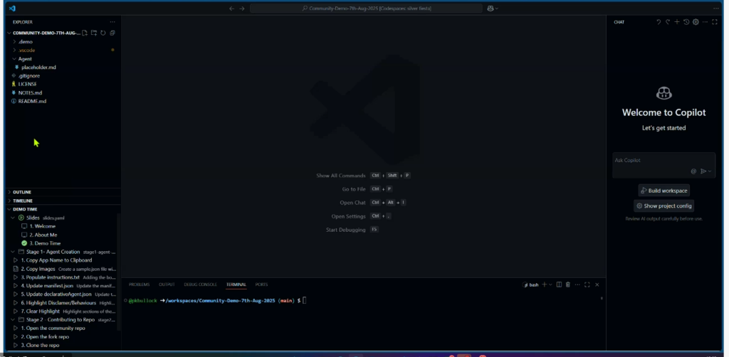Open title bar layout ellipsis menu
The image size is (729, 357).
point(716,9)
